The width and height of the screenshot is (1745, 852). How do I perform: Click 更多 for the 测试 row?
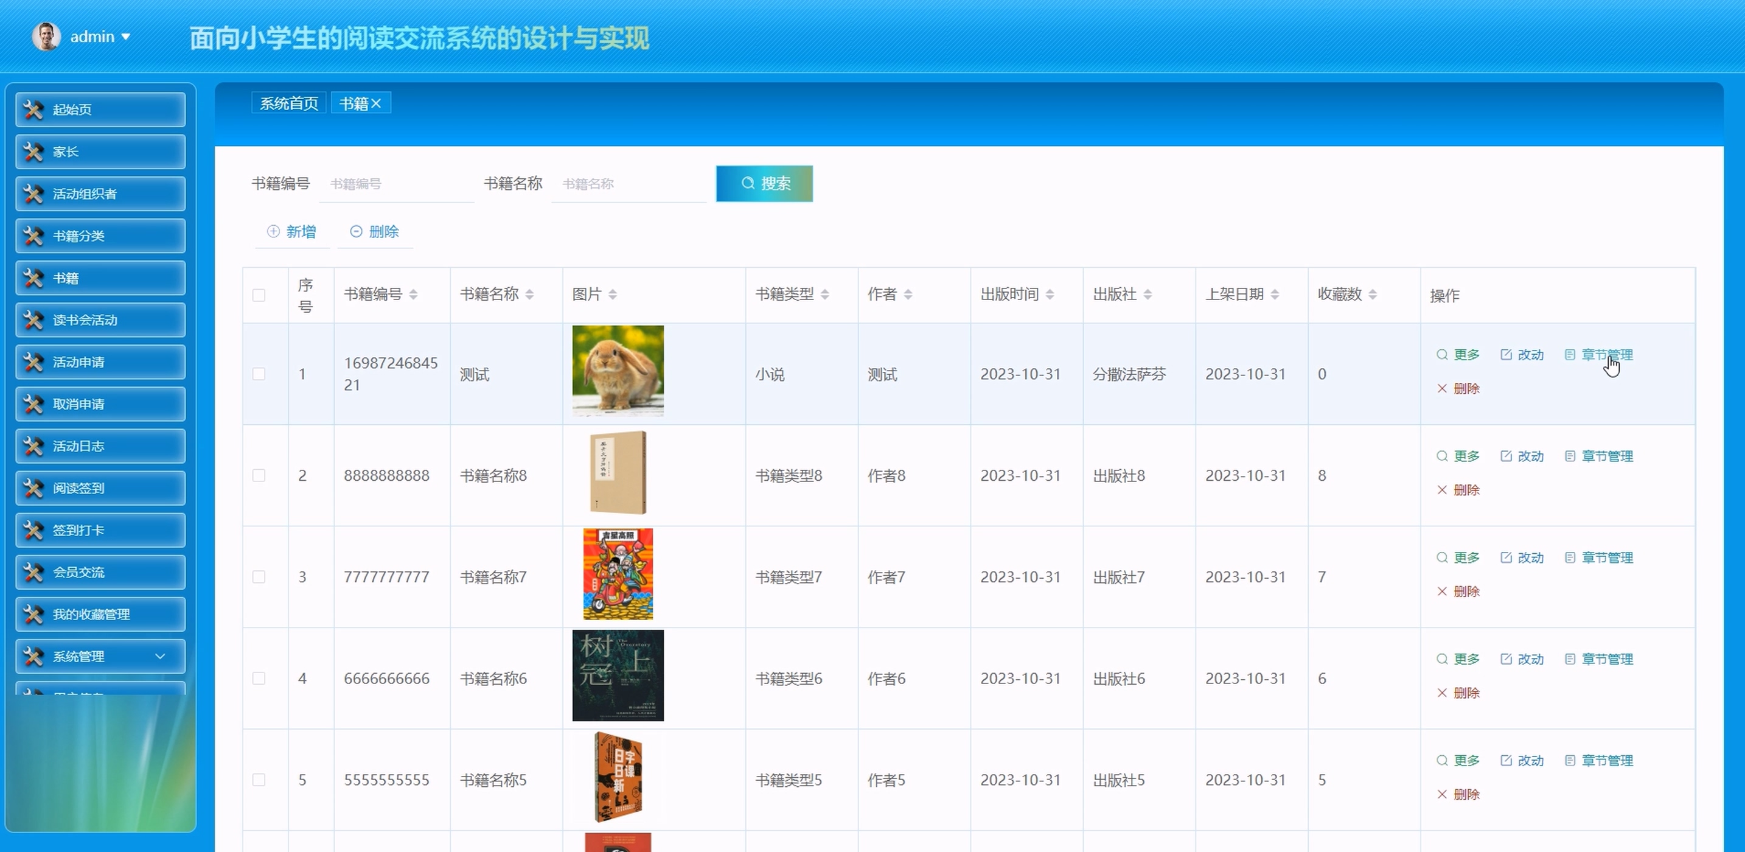tap(1458, 355)
